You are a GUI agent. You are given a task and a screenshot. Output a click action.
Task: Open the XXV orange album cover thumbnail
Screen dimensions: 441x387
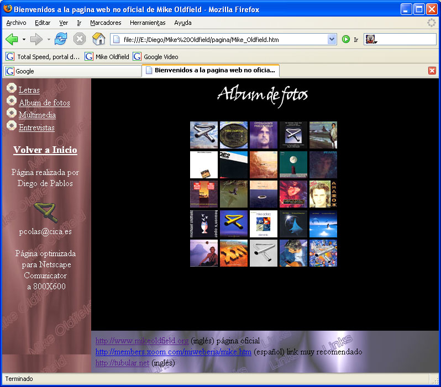[234, 253]
